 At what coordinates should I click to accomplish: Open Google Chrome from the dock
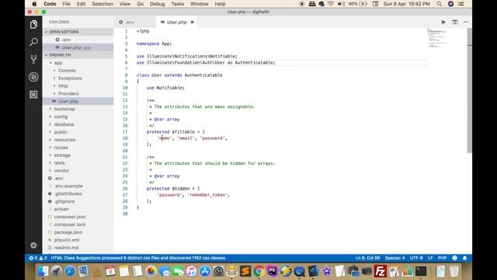point(259,271)
